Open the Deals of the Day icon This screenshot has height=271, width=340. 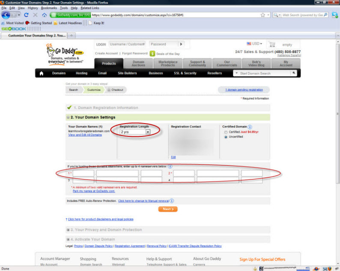pyautogui.click(x=152, y=53)
